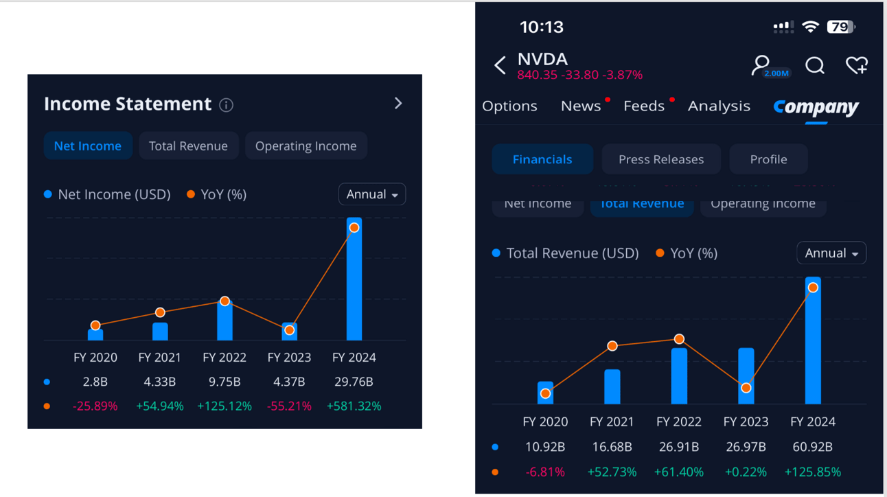Click the 26.91B revenue value
This screenshot has height=497, width=887.
[x=679, y=447]
